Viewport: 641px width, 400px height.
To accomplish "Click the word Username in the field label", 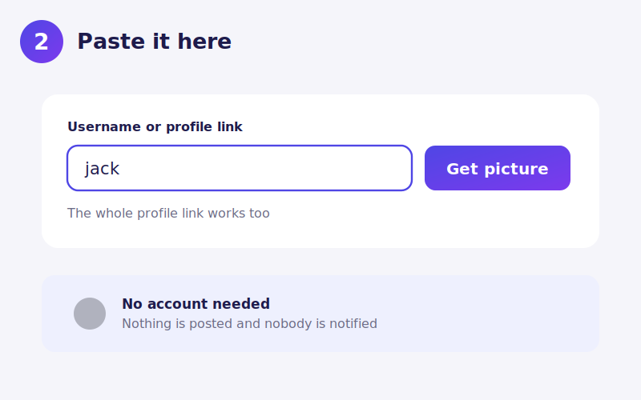I will point(104,127).
